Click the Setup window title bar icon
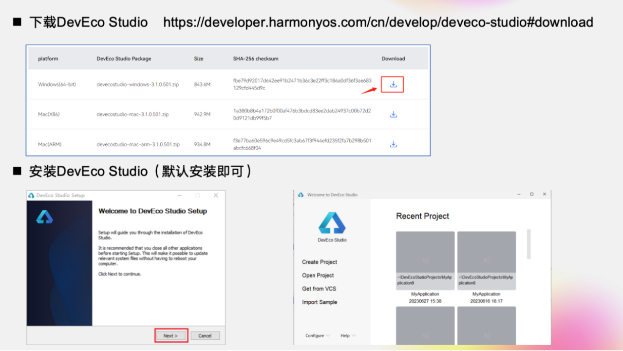Viewport: 623px width, 351px height. (x=31, y=195)
